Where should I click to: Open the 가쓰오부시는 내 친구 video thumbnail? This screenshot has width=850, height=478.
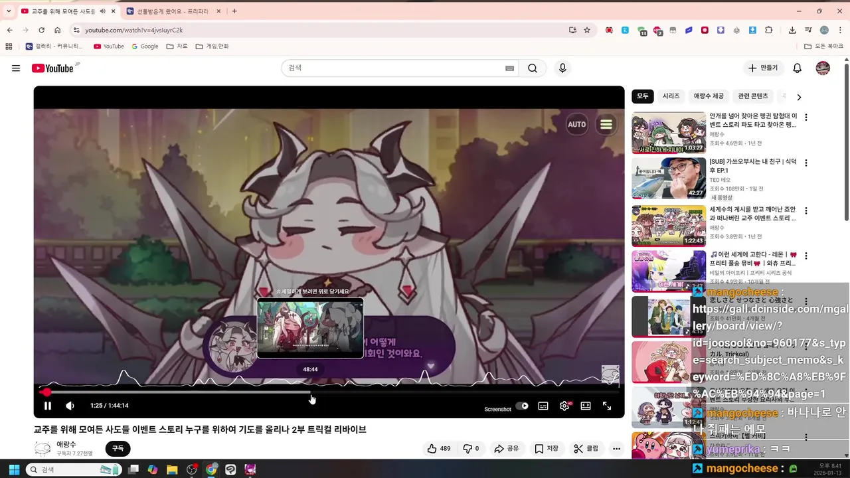(x=669, y=178)
